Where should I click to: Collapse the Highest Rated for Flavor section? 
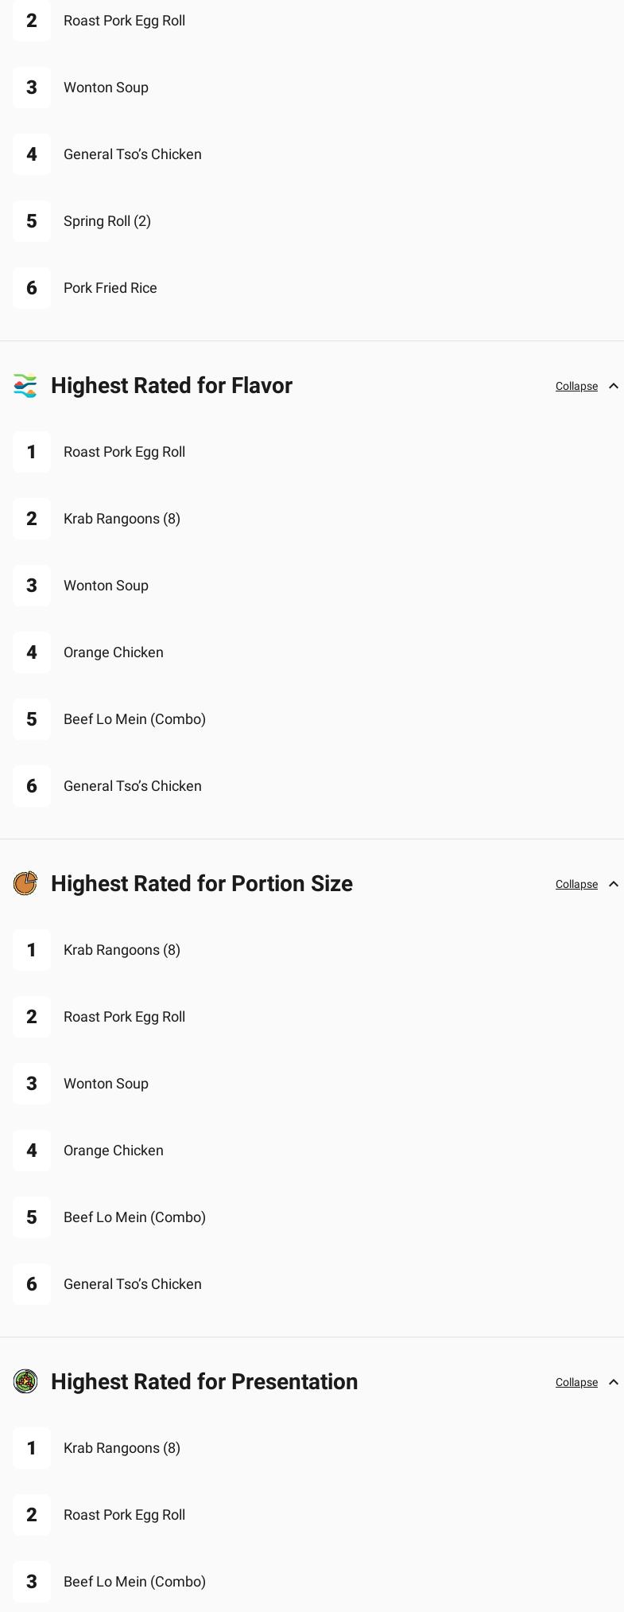(576, 386)
